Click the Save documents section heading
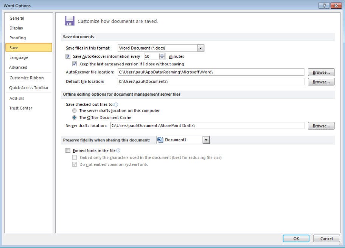Viewport: 345px width, 248px height. tap(79, 37)
